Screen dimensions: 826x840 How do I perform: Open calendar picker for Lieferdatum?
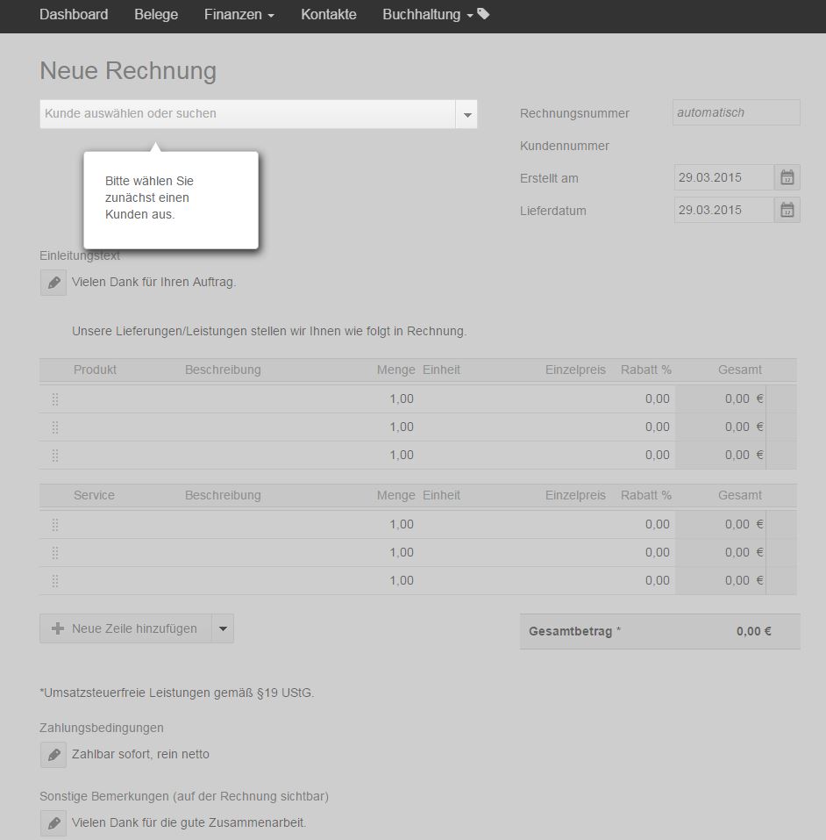point(787,210)
